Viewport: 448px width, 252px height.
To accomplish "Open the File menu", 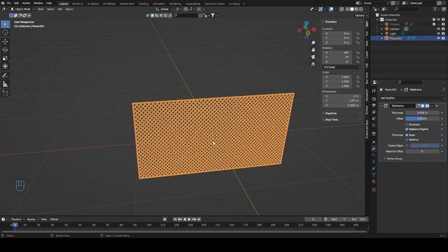I will pyautogui.click(x=9, y=3).
